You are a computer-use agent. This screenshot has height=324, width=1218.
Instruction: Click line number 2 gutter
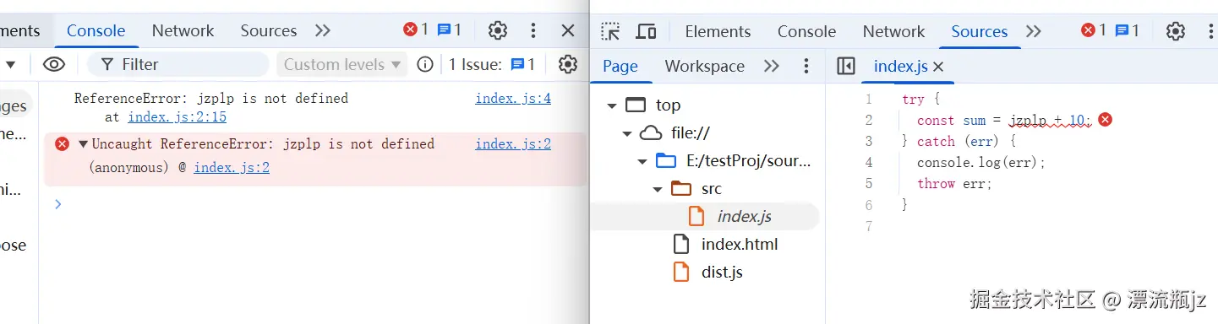(869, 121)
